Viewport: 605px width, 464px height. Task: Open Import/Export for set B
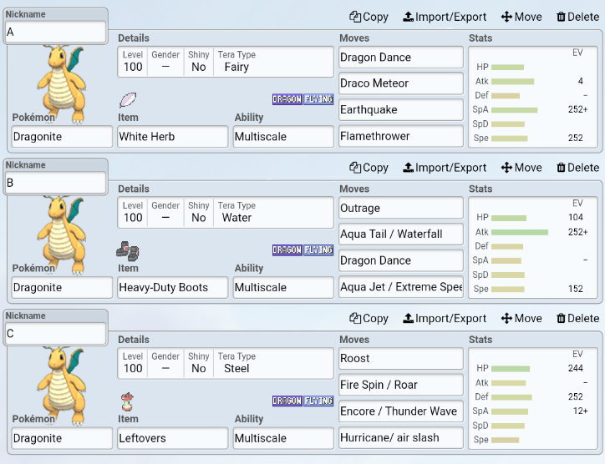pos(445,168)
